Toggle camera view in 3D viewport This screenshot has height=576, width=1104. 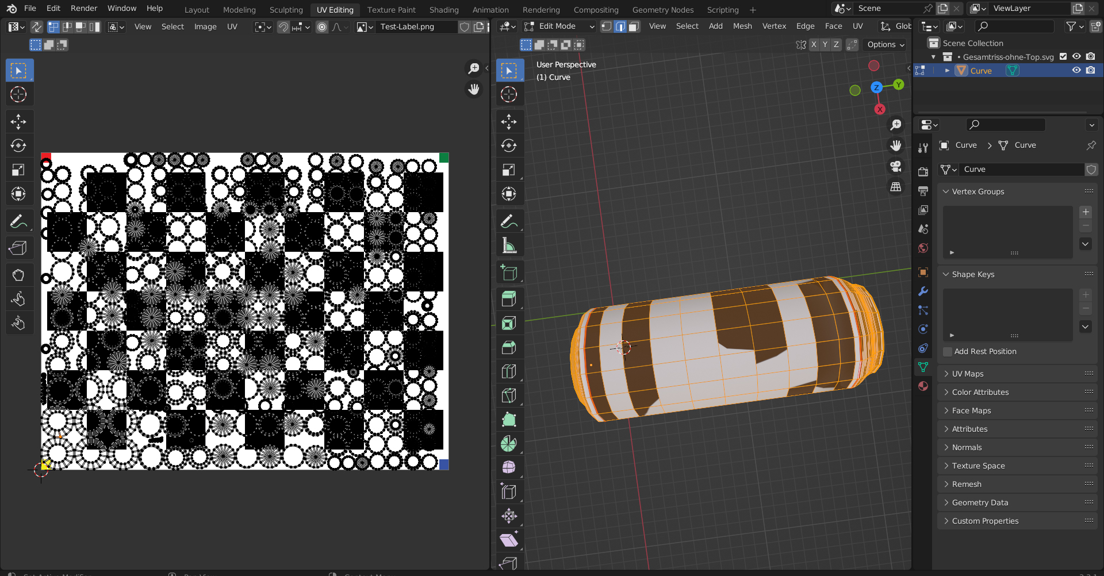[896, 167]
